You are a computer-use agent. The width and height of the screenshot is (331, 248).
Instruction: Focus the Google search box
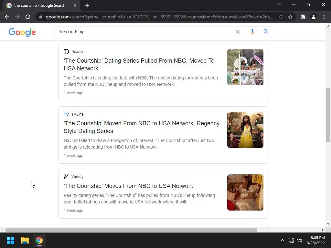[x=146, y=32]
